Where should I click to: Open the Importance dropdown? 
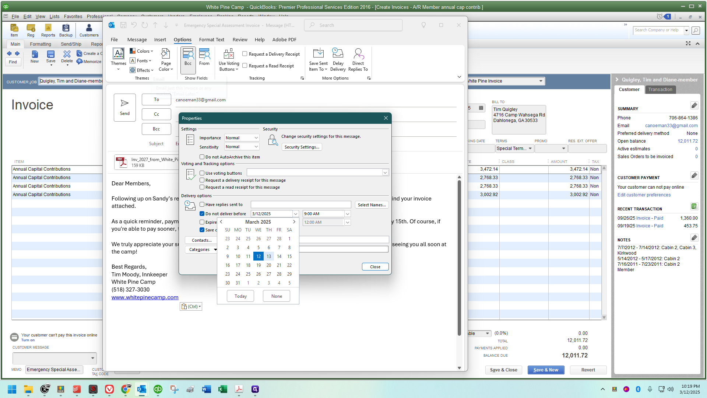[242, 138]
